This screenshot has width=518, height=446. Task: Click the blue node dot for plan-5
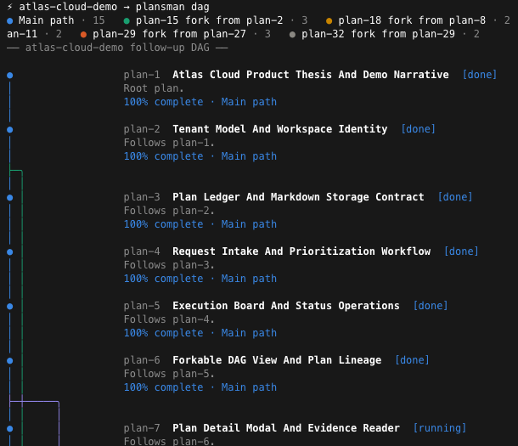[10, 306]
